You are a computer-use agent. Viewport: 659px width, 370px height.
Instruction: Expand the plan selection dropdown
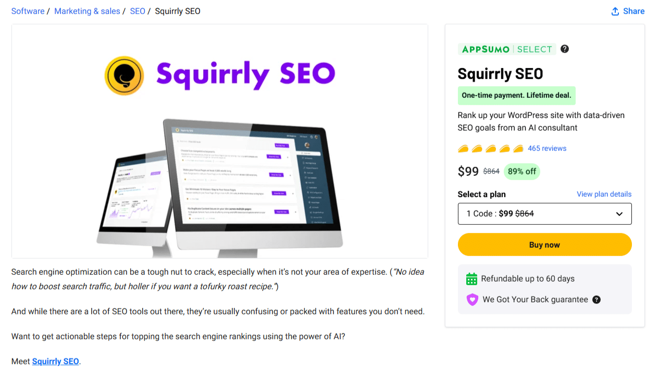pyautogui.click(x=544, y=213)
